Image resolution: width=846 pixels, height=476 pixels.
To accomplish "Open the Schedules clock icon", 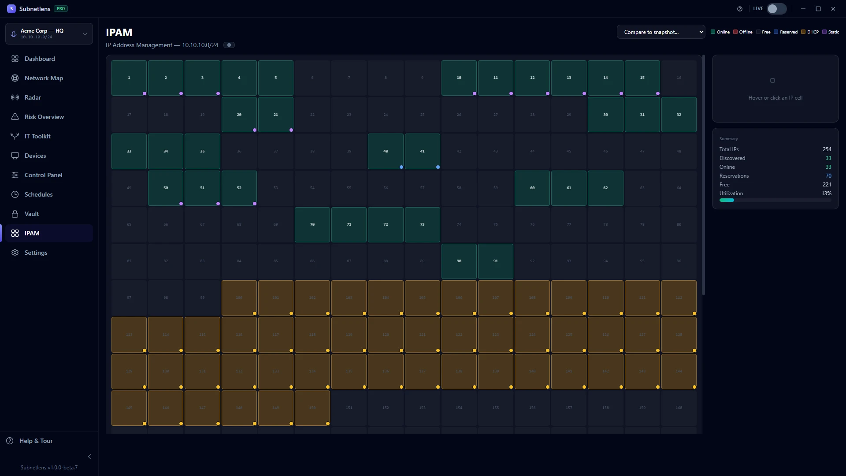I will (15, 194).
